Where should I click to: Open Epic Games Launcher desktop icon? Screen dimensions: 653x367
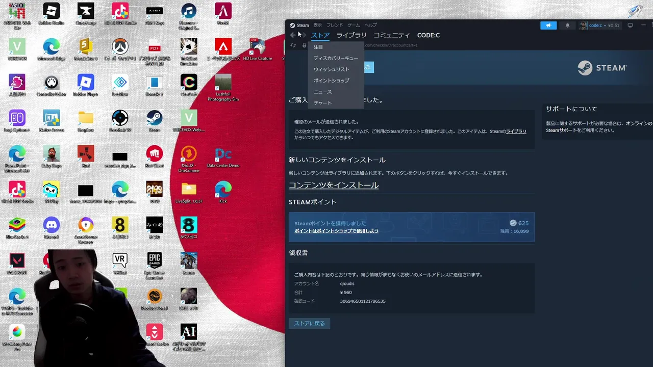[154, 266]
